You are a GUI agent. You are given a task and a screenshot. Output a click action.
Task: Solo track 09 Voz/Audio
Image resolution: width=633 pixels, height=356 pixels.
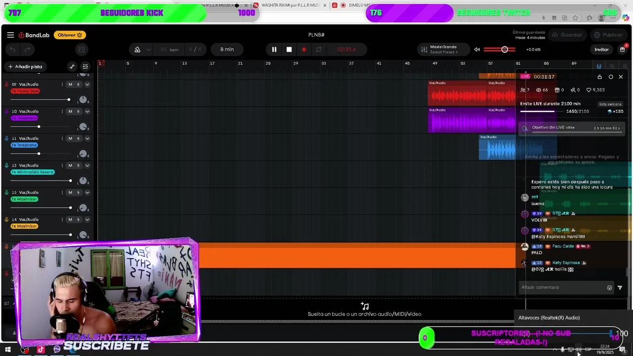tap(78, 85)
